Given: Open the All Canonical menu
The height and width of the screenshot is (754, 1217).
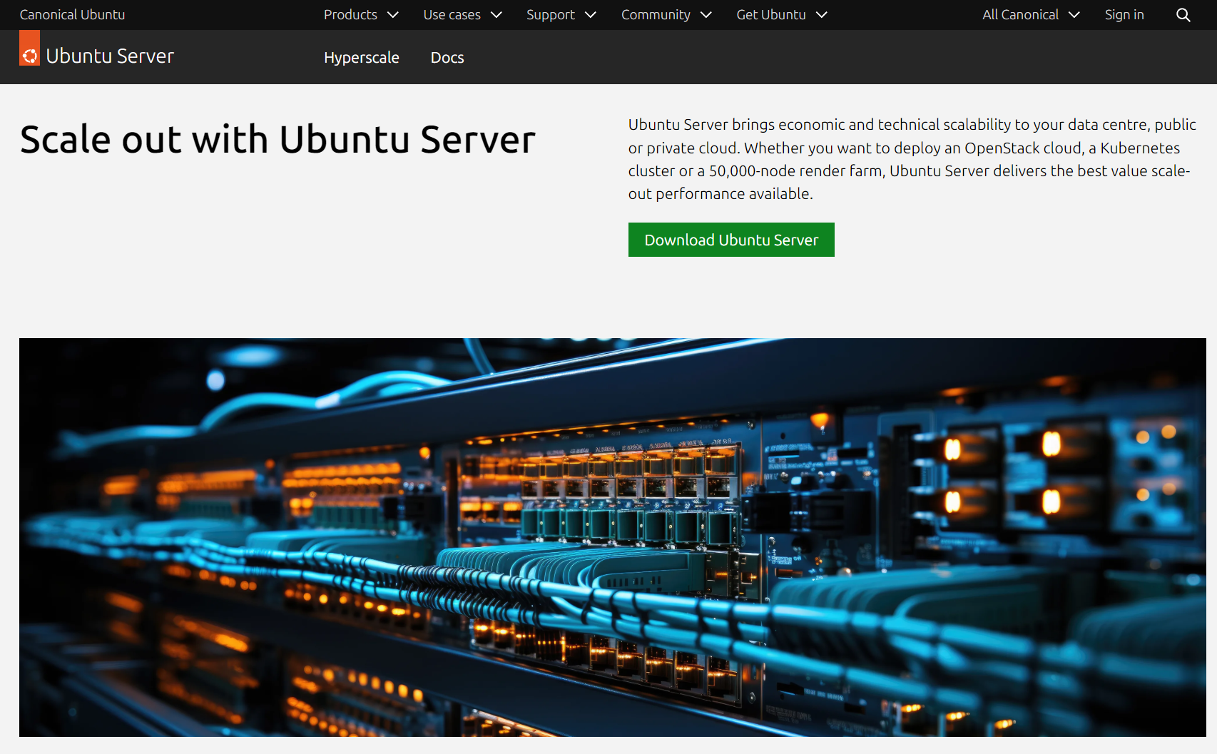Looking at the screenshot, I should tap(1031, 15).
